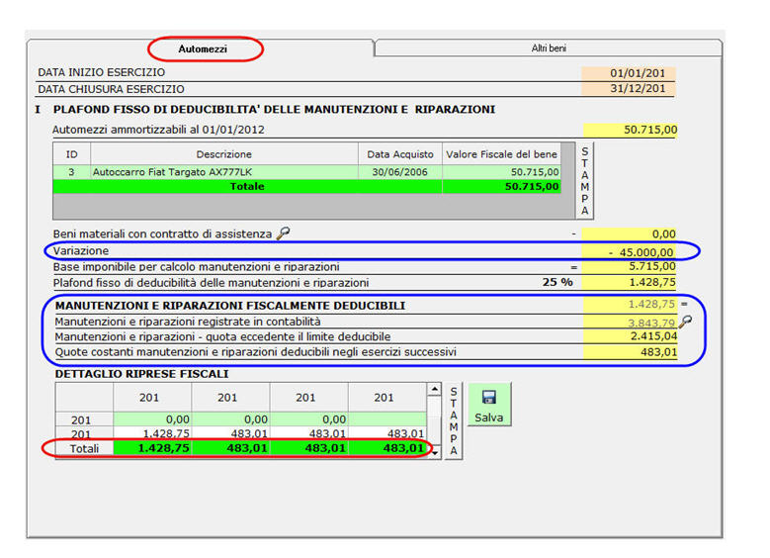This screenshot has width=770, height=558.
Task: Select the Variazione label
Action: pos(81,250)
